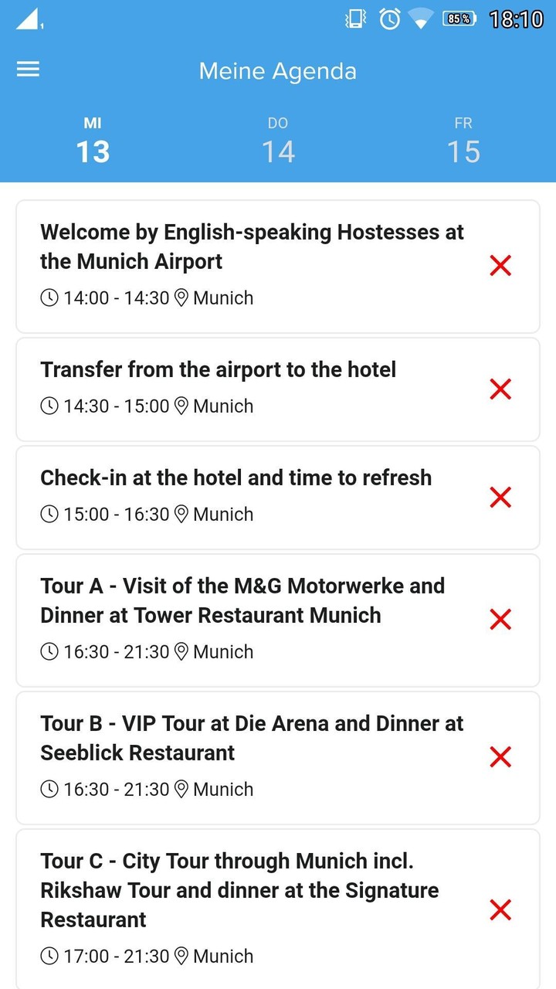556x989 pixels.
Task: Remove Tour C from agenda
Action: click(500, 909)
